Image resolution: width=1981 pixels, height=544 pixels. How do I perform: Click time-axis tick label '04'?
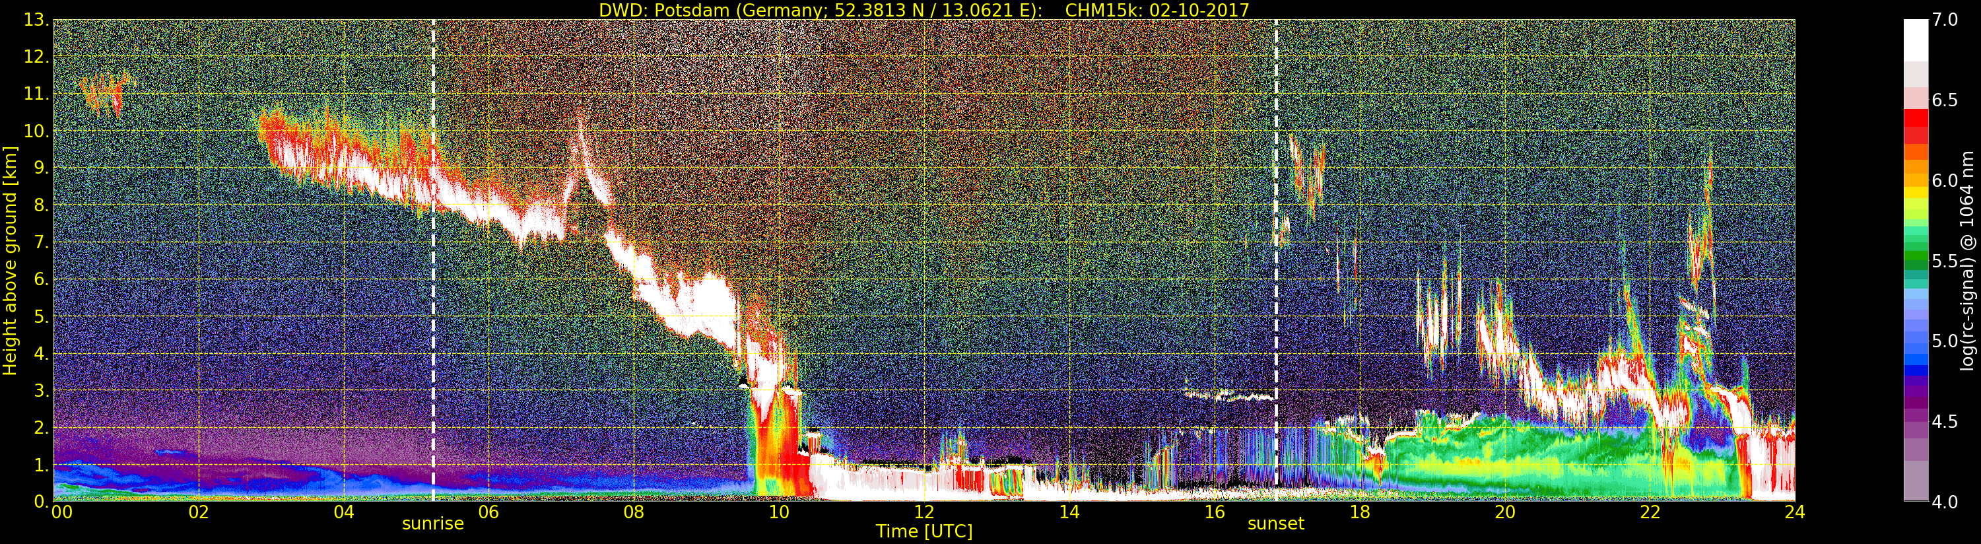point(344,512)
